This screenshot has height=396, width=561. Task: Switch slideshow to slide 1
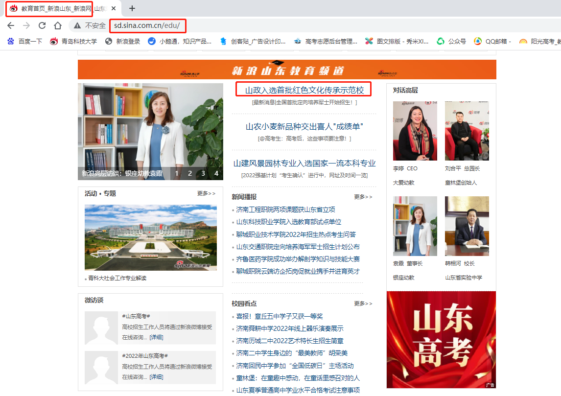(x=176, y=173)
